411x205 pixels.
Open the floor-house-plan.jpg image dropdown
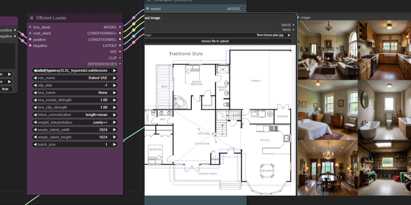218,35
